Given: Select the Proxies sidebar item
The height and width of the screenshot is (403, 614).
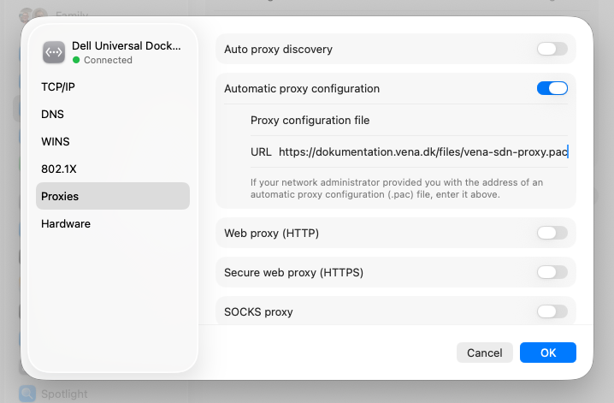Looking at the screenshot, I should (x=113, y=196).
